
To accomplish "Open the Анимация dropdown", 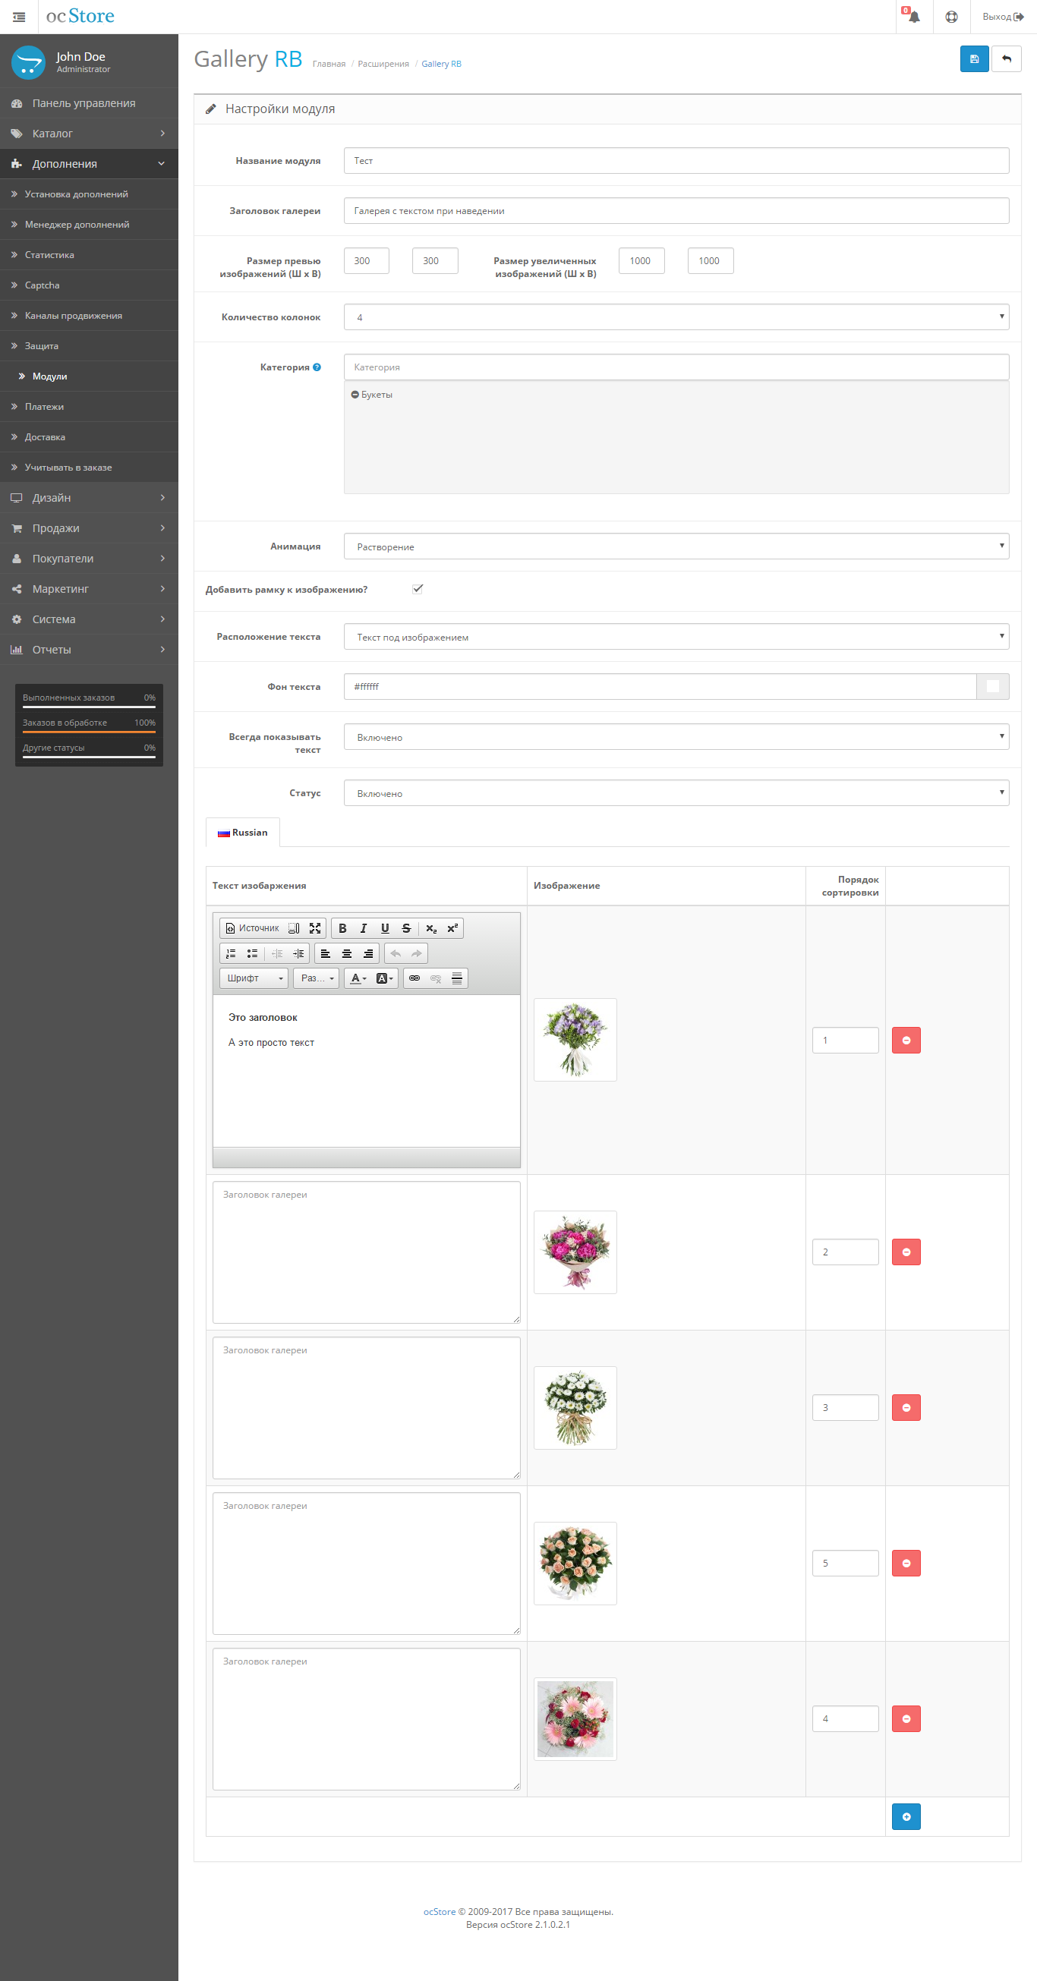I will tap(676, 546).
